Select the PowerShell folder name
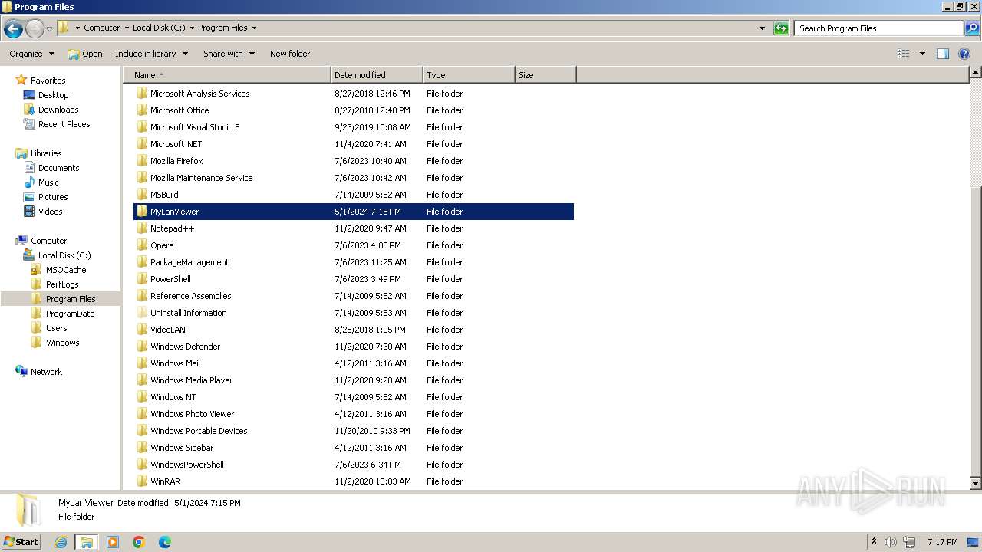The width and height of the screenshot is (982, 552). point(170,279)
